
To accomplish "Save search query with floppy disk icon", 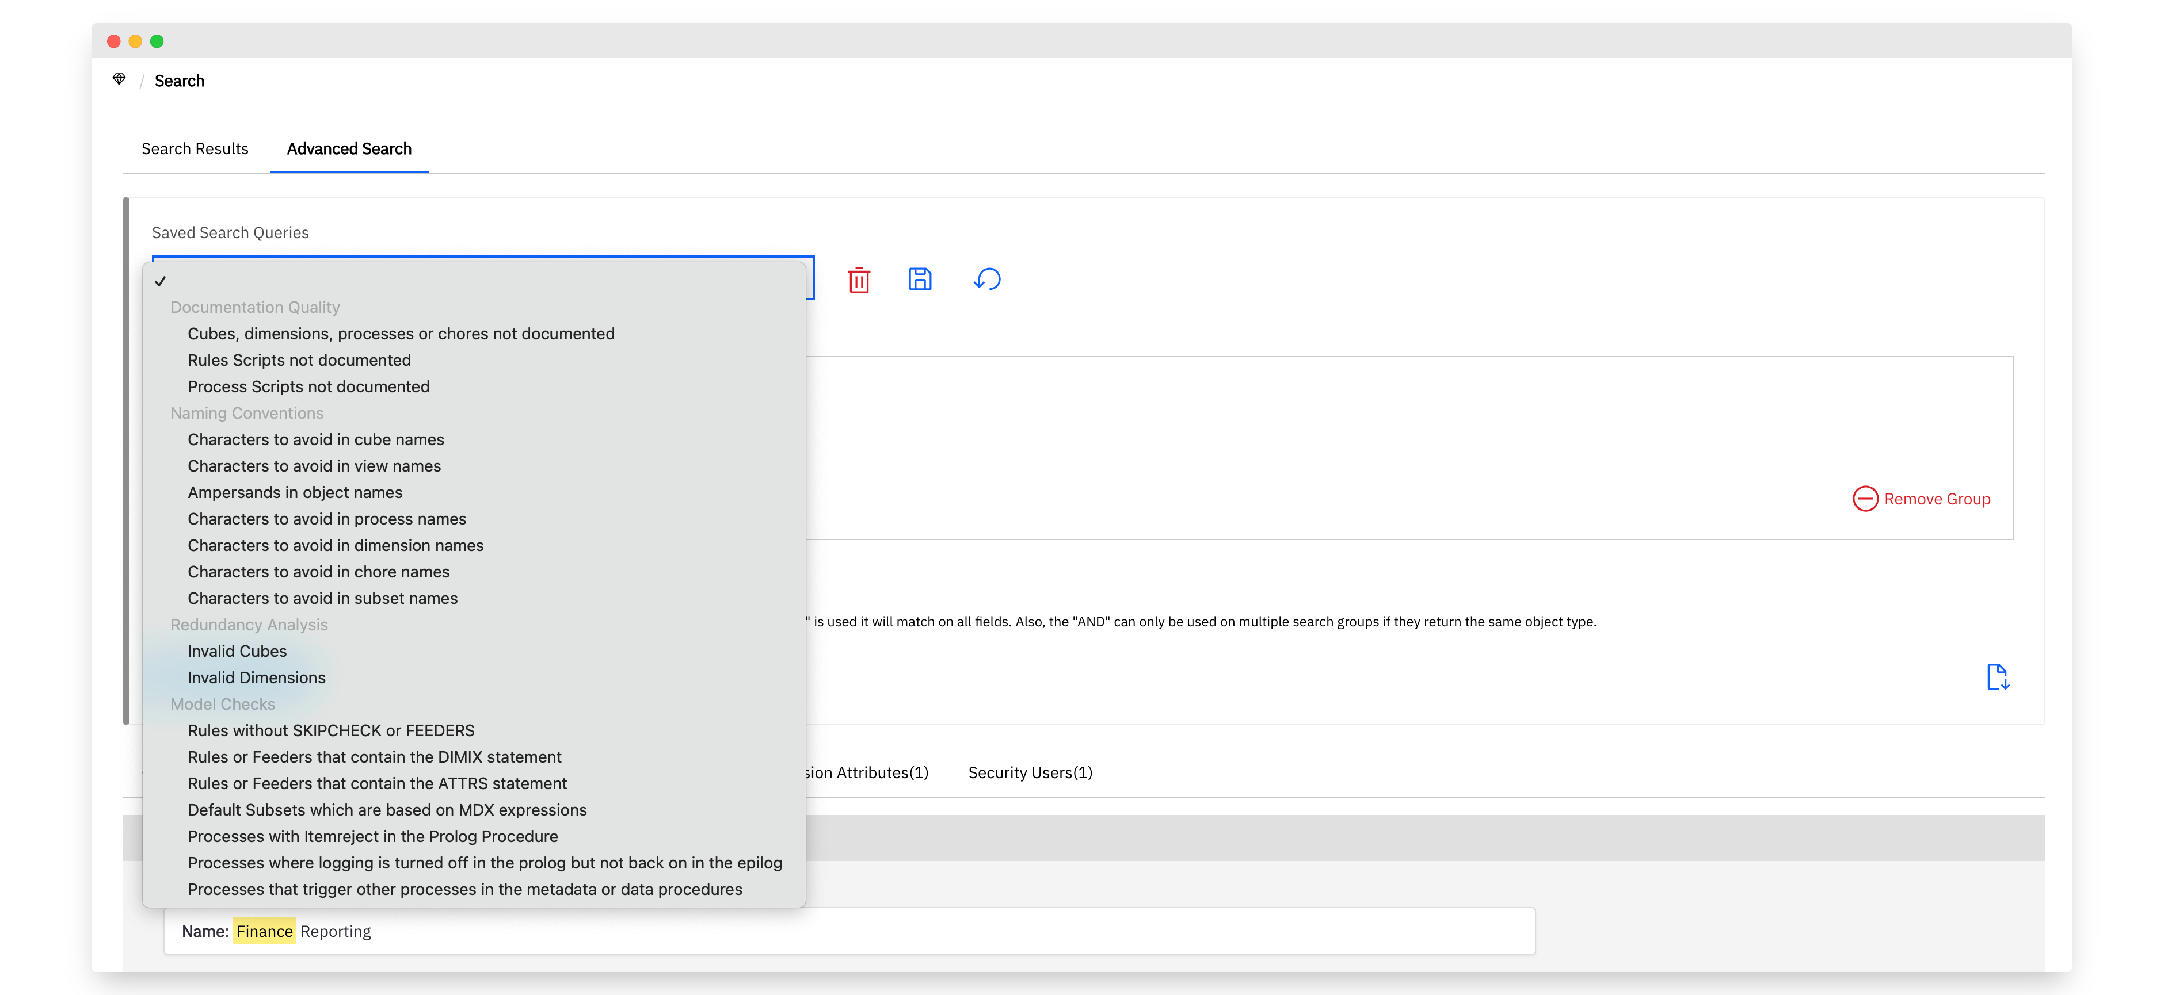I will (920, 279).
